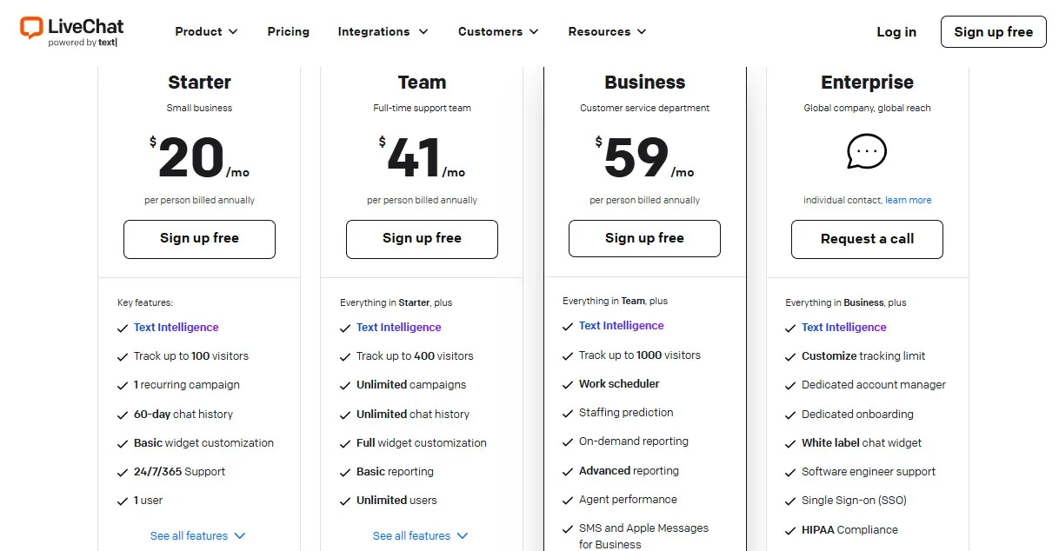Open the Product dropdown menu

205,31
